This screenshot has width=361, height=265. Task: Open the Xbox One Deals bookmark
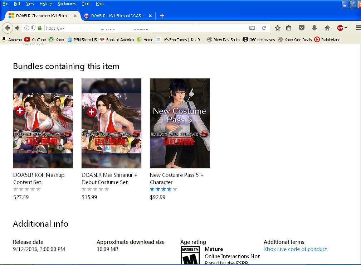295,40
